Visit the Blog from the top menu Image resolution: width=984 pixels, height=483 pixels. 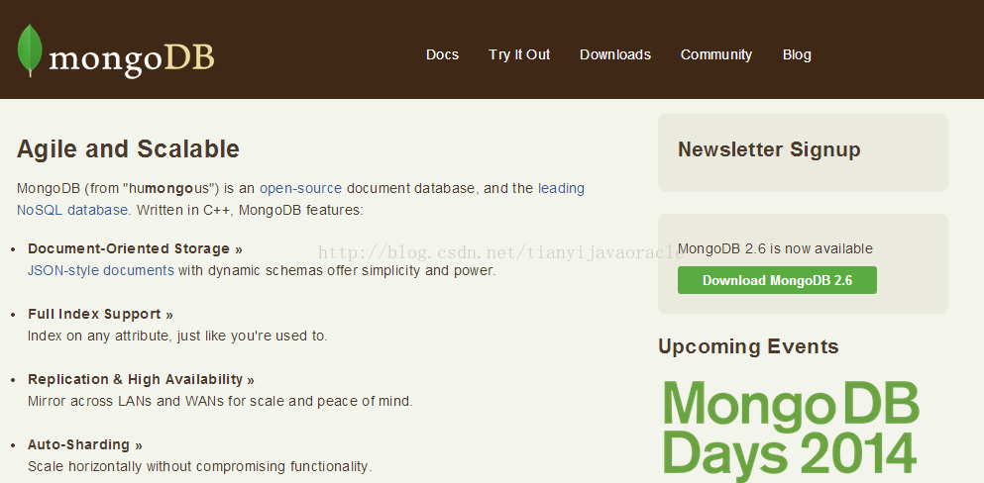point(797,54)
